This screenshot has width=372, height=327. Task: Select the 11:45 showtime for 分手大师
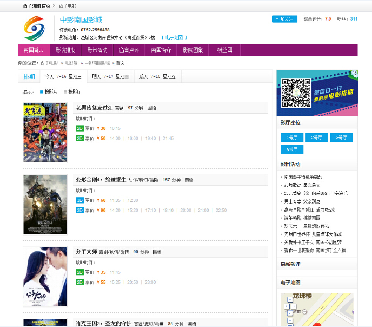pyautogui.click(x=115, y=272)
